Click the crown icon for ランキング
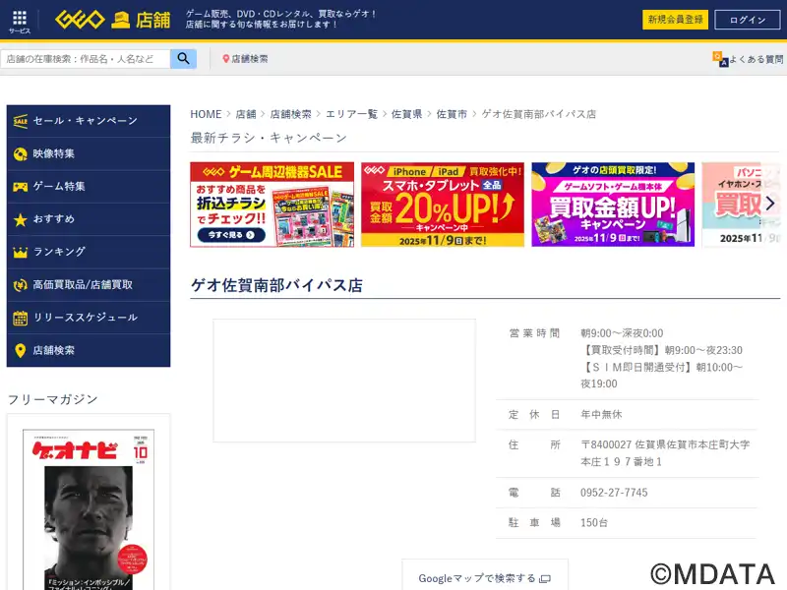Image resolution: width=787 pixels, height=590 pixels. point(20,252)
